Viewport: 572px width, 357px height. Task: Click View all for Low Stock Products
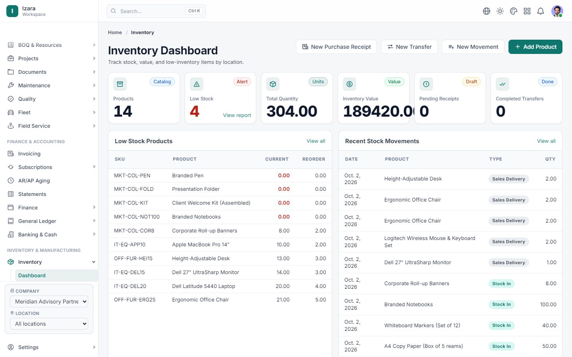point(316,141)
